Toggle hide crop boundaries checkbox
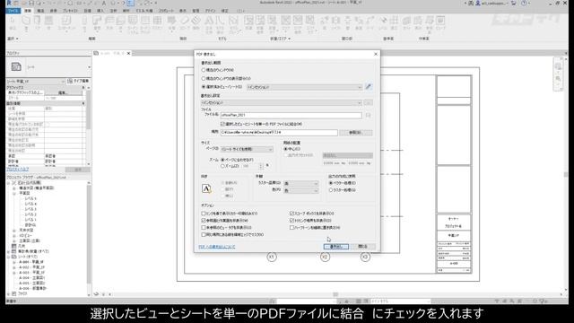This screenshot has height=323, width=574. click(x=291, y=221)
